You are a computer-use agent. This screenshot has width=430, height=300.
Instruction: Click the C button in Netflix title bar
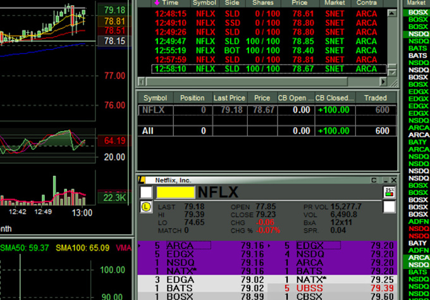[373, 180]
